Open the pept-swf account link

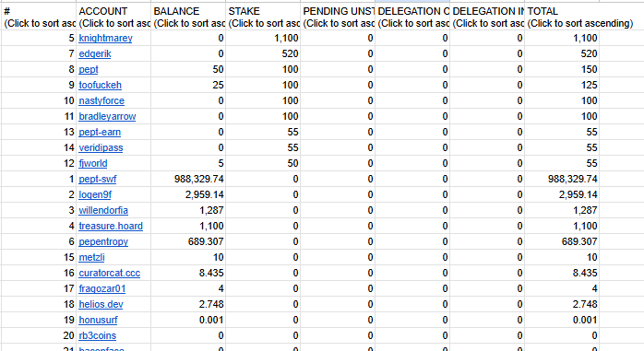tap(98, 180)
